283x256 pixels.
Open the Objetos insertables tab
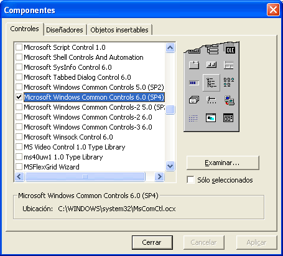(119, 30)
